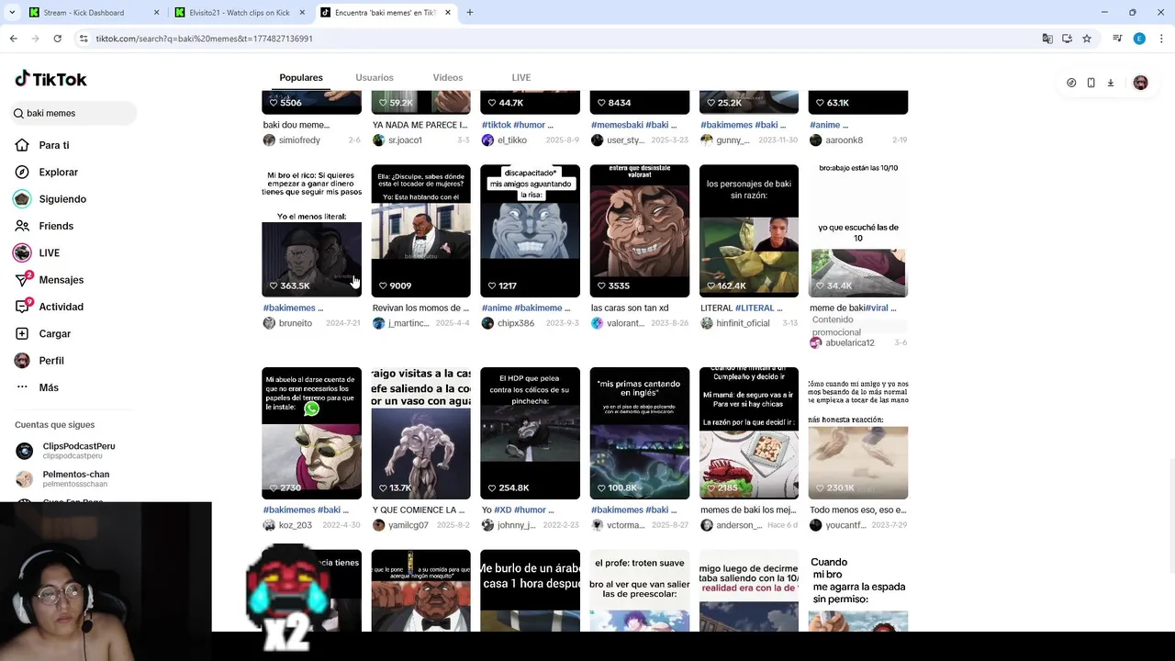
Task: Open the video with 162.4K likes
Action: coord(748,230)
